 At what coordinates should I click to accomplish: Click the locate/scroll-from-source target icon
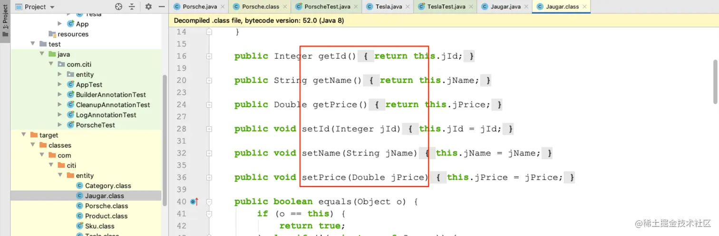(119, 7)
